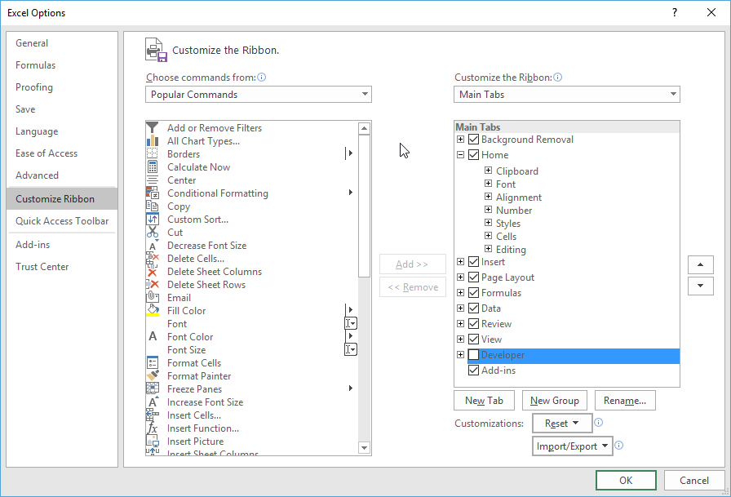Click the commands list scrollbar down arrow

click(364, 448)
